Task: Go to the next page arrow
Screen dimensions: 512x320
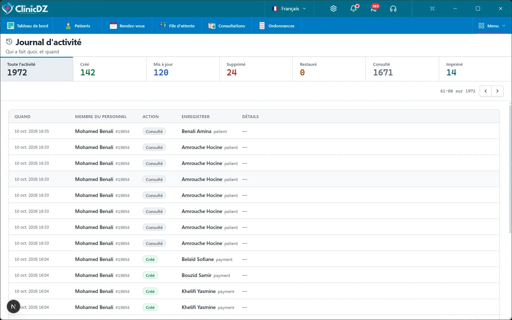Action: [x=497, y=91]
